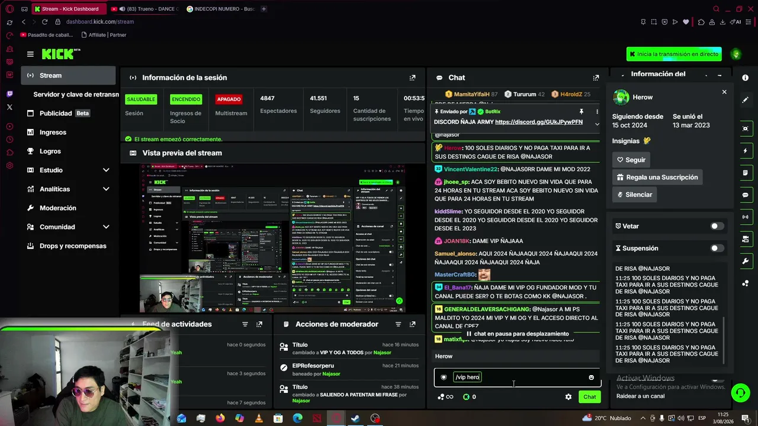Open the weather widget in the taskbar
Image resolution: width=758 pixels, height=426 pixels.
tap(606, 418)
